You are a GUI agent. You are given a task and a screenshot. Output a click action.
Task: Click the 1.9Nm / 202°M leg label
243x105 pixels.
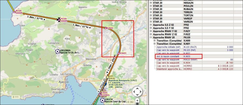[112, 64]
